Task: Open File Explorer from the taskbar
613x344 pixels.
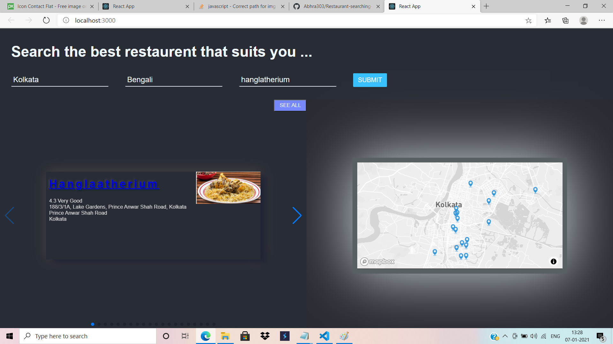Action: click(x=225, y=336)
